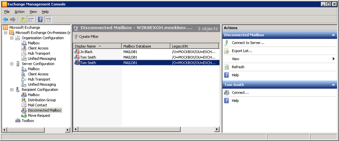
Task: Sort by Mailbox Database column header
Action: pos(146,46)
